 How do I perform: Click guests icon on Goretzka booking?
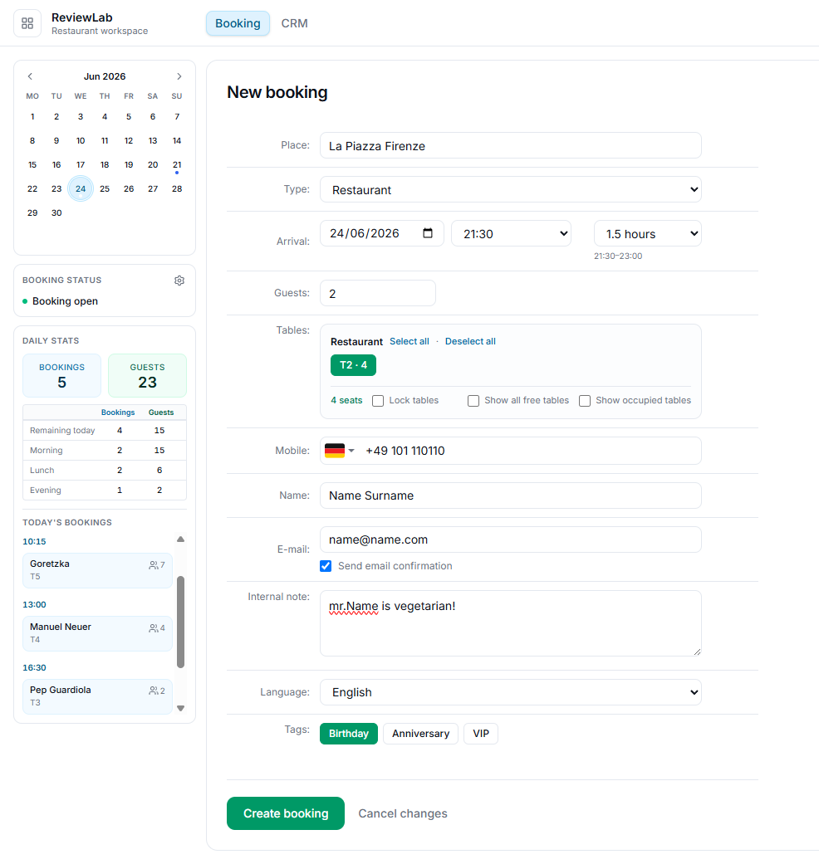pyautogui.click(x=154, y=565)
